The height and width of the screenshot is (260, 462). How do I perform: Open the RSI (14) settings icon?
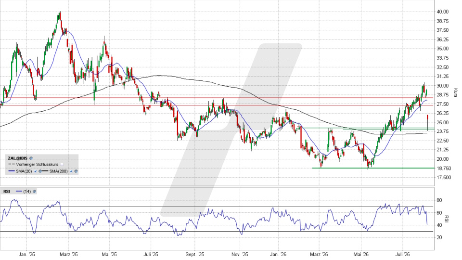pyautogui.click(x=34, y=191)
